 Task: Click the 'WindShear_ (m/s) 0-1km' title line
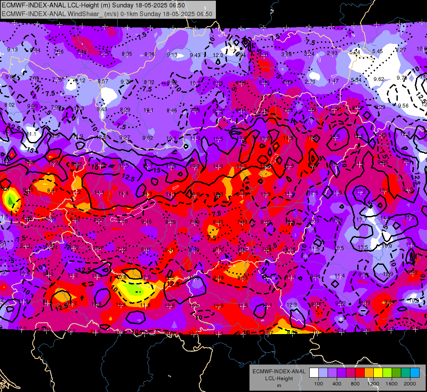(x=107, y=14)
